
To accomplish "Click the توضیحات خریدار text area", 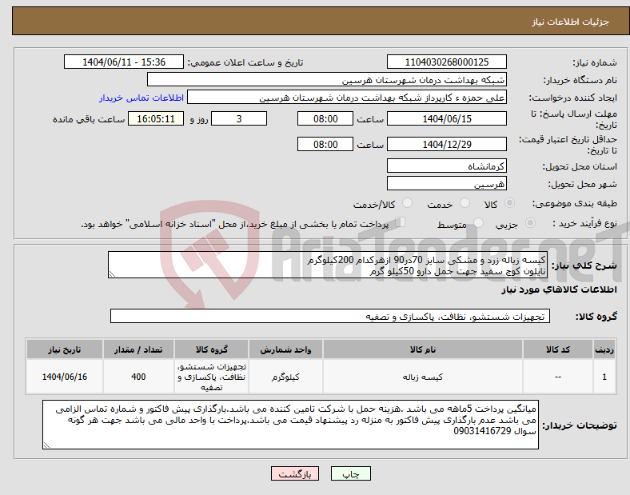I will click(x=290, y=425).
